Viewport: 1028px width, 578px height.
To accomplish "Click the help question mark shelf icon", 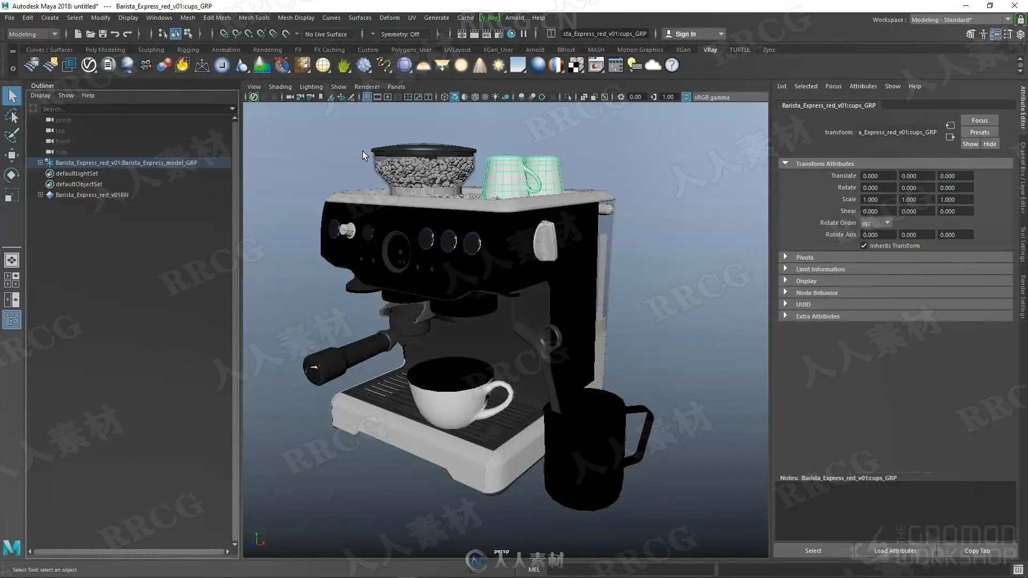I will pos(671,65).
